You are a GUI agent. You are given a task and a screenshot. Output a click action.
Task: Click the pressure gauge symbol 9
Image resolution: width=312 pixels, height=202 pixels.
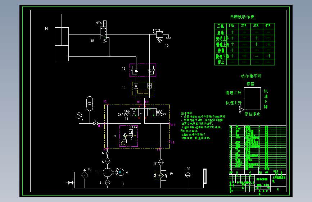pos(79,115)
